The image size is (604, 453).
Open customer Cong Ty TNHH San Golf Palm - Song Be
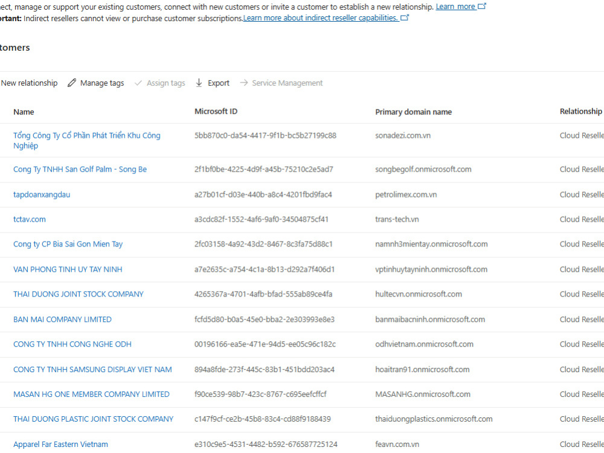click(80, 169)
